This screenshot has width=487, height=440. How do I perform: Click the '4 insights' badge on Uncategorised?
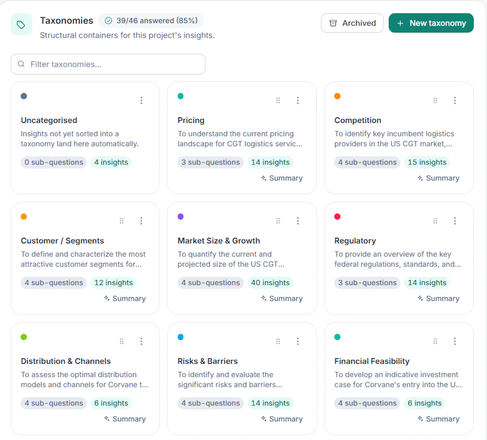[111, 162]
